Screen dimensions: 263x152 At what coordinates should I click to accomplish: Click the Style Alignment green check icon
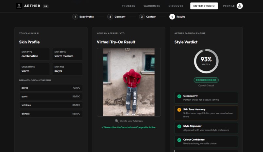tap(179, 126)
